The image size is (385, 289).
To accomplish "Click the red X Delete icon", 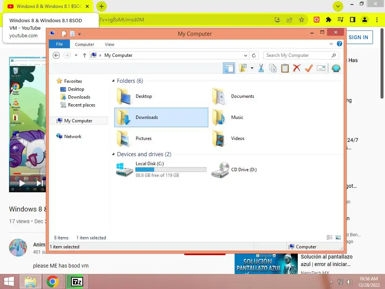I will click(x=297, y=68).
